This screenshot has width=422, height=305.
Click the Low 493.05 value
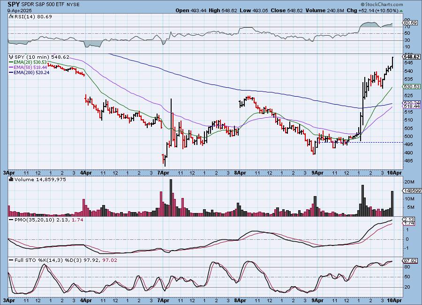coord(254,10)
